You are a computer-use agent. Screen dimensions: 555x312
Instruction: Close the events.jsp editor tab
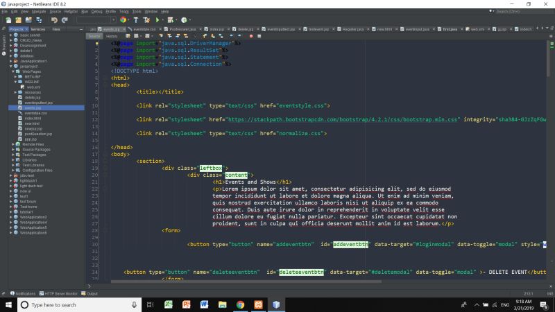click(x=124, y=29)
